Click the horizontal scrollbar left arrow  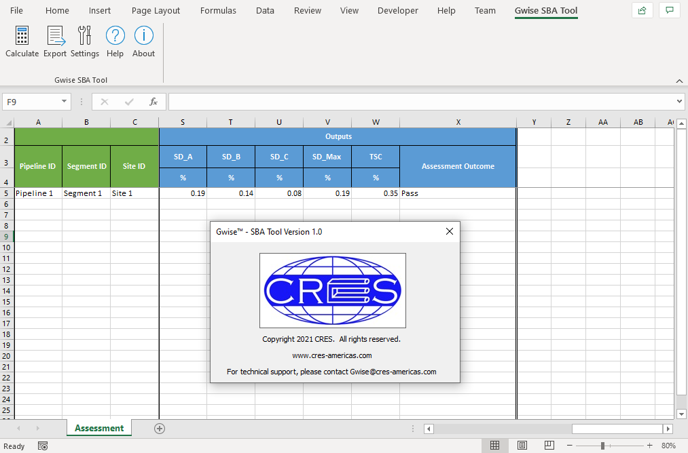[x=429, y=429]
